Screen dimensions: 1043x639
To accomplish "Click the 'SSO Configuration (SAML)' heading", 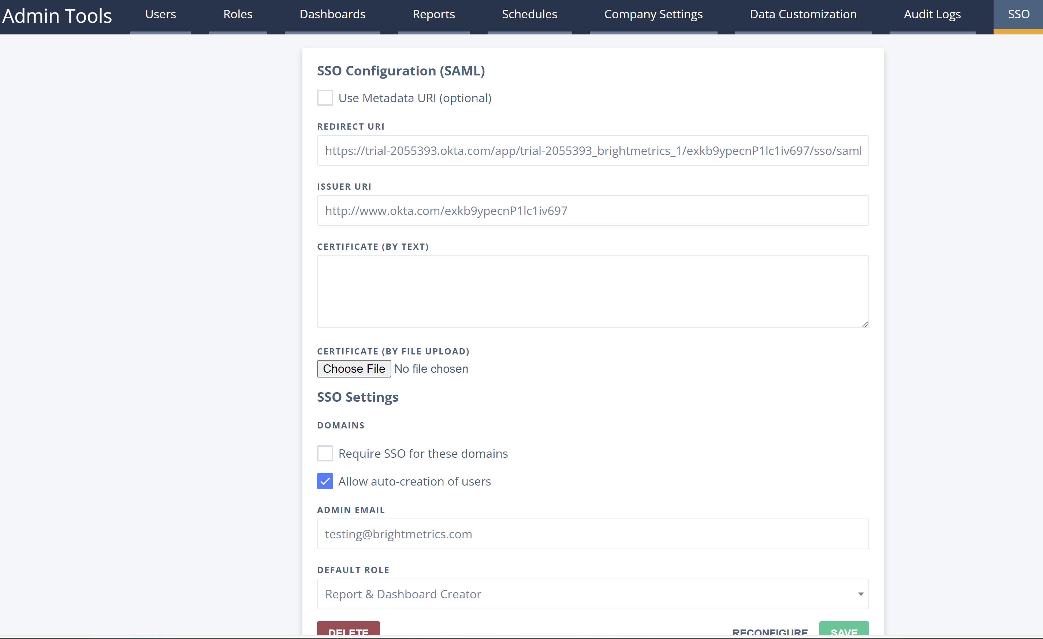I will tap(401, 71).
